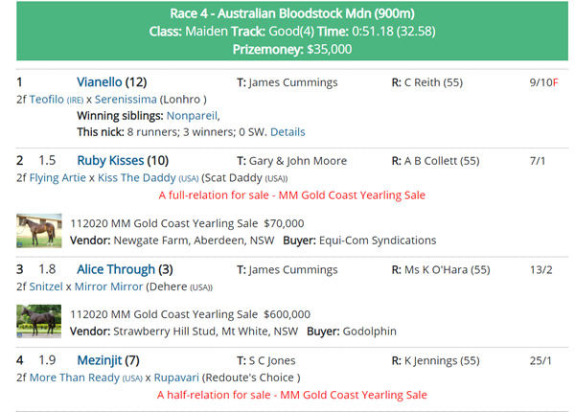This screenshot has height=412, width=575.
Task: Click the Alice Through yearling photo thumbnail
Action: (x=38, y=322)
